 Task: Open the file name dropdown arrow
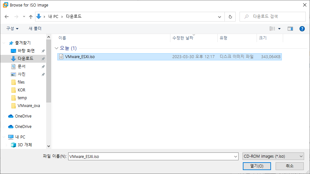pyautogui.click(x=236, y=156)
